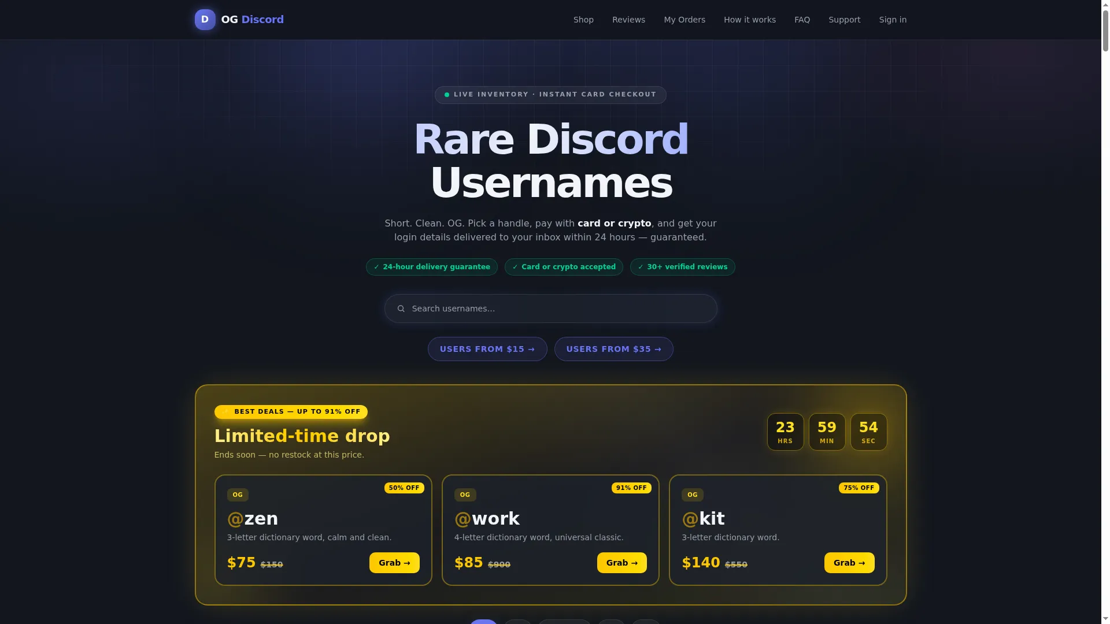Focus the Search usernames field

pos(550,309)
